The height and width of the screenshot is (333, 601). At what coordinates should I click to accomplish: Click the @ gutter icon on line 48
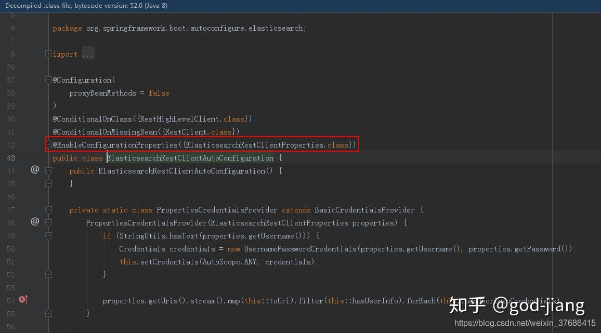coord(35,221)
